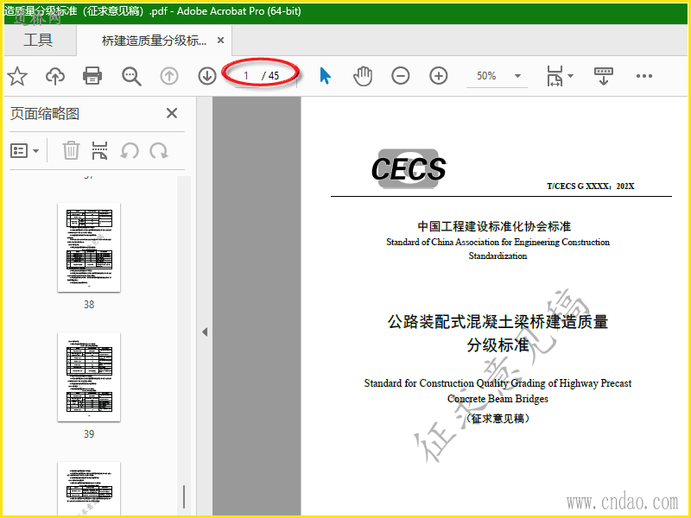
Task: Close the 页面缩略图 panel
Action: click(172, 113)
